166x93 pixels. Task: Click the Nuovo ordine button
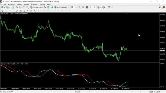(x=36, y=7)
